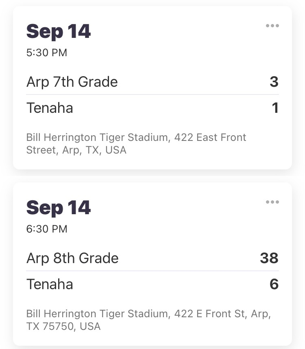
Task: Click the 'TX 75750, USA' address line
Action: click(63, 327)
